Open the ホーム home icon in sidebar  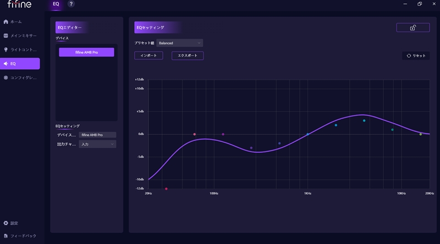pos(5,21)
